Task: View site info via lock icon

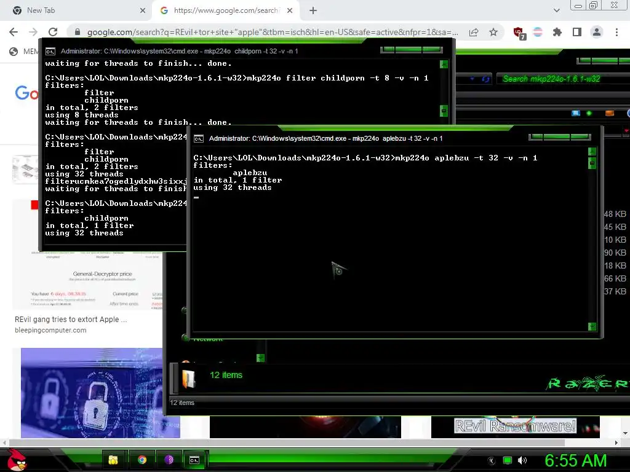Action: pyautogui.click(x=78, y=32)
